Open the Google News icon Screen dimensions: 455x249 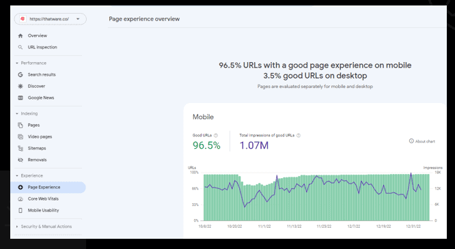pyautogui.click(x=20, y=98)
